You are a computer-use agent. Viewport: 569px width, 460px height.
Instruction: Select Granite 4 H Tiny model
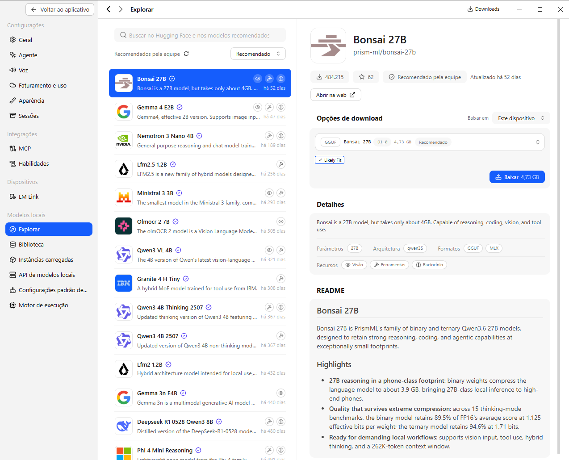tap(200, 283)
